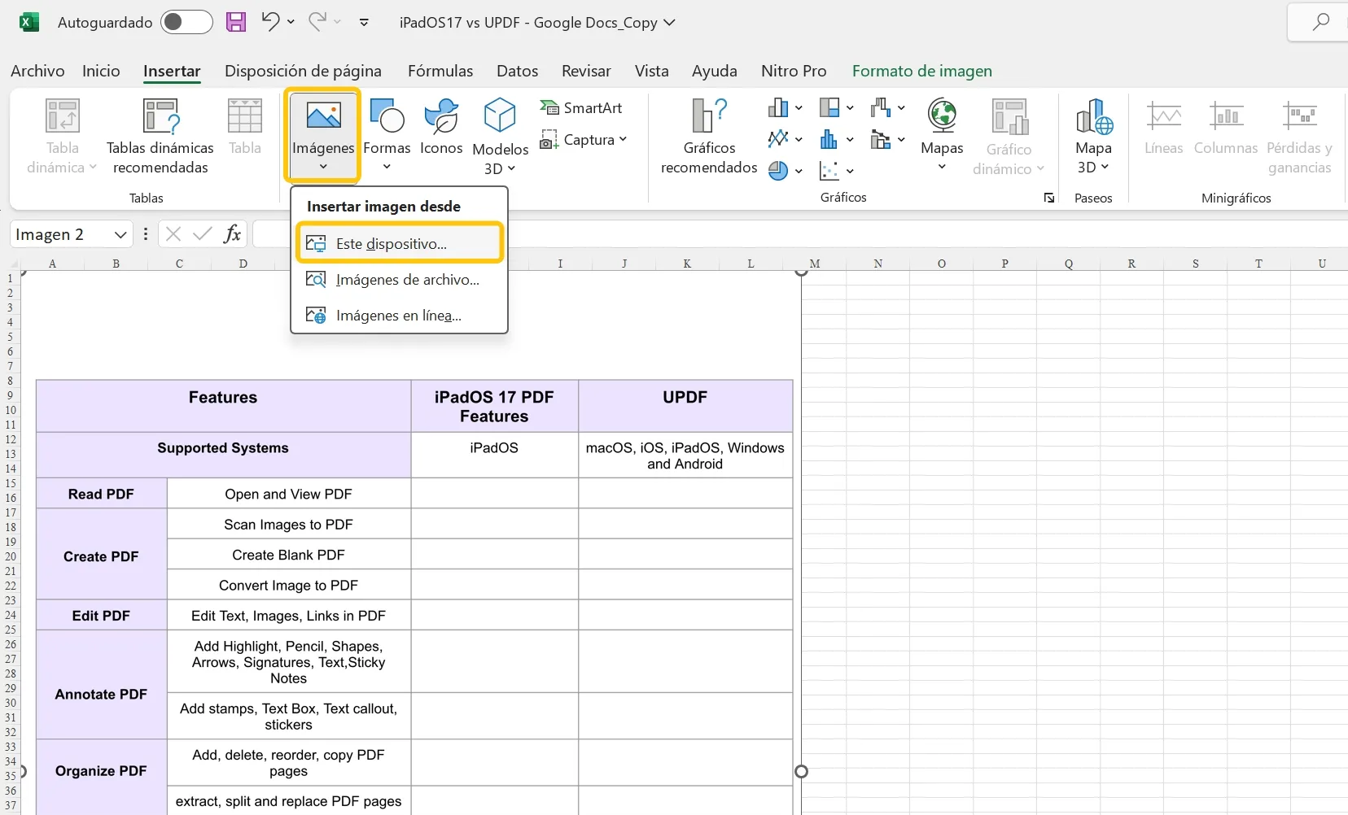The height and width of the screenshot is (815, 1348).
Task: Click the 'Organize PDF' row label
Action: pos(101,770)
